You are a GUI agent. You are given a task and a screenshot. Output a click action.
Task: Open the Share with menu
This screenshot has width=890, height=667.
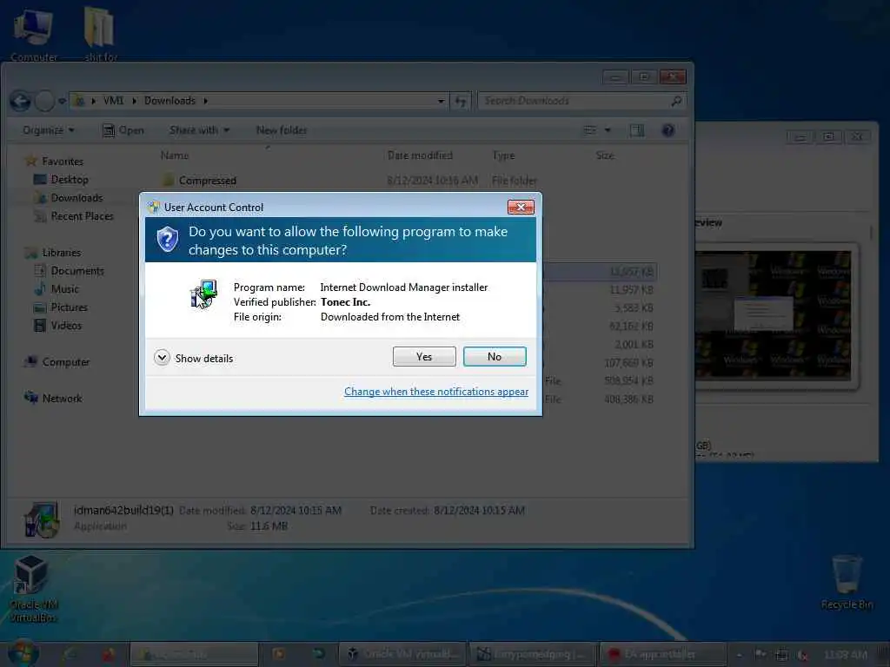[x=199, y=130]
